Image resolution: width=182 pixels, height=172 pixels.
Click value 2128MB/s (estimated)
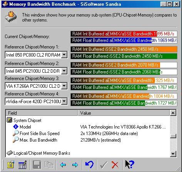click(x=100, y=140)
